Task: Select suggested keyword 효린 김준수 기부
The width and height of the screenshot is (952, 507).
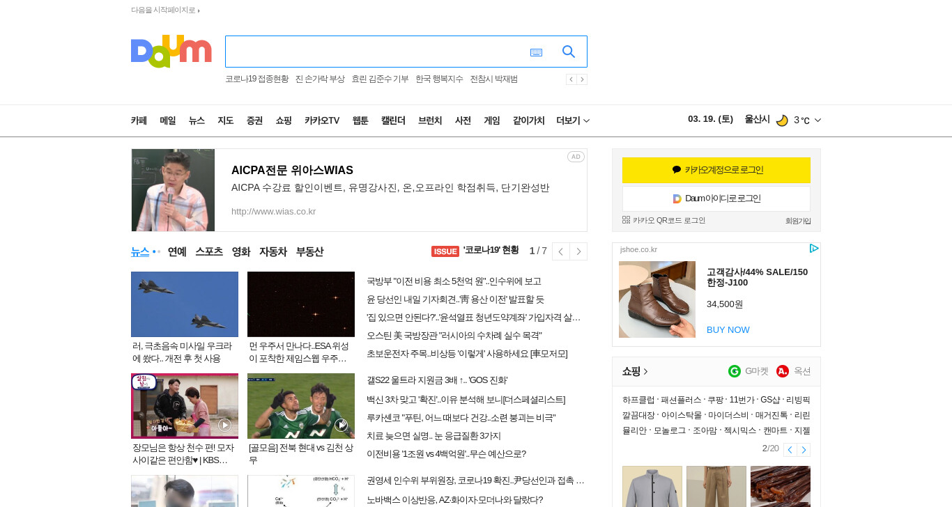Action: (x=380, y=79)
